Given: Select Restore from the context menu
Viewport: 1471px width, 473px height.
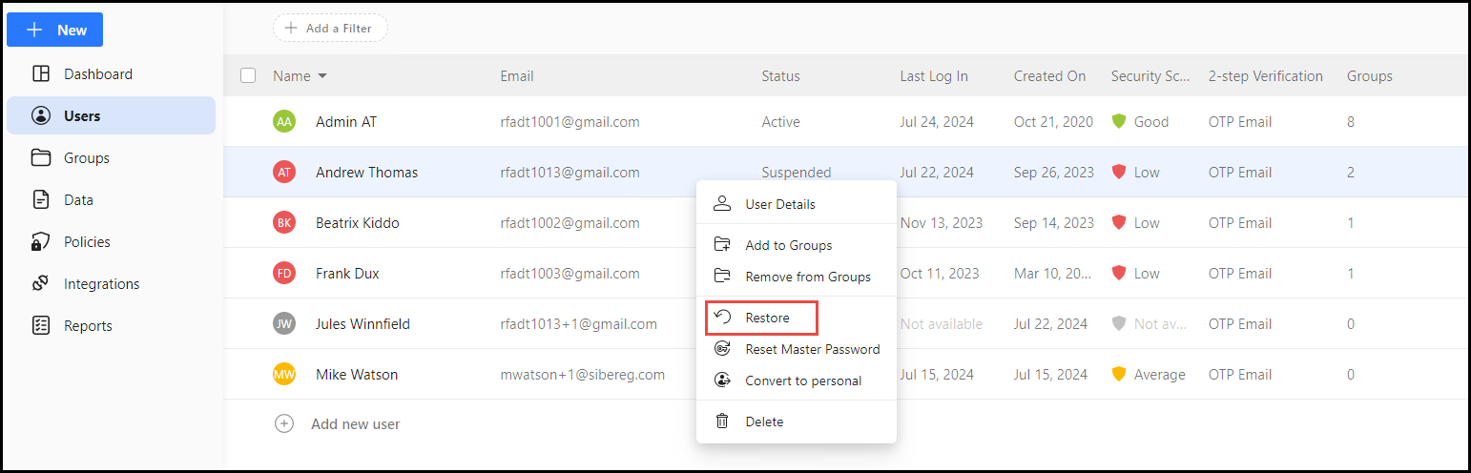Looking at the screenshot, I should 766,318.
